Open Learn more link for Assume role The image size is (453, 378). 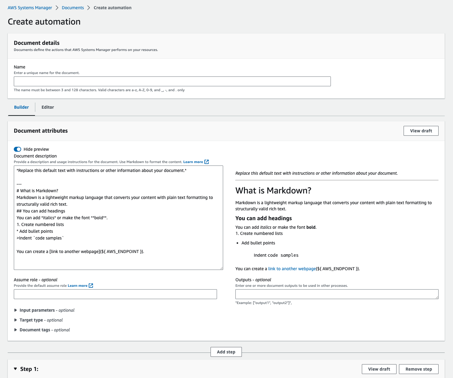tap(78, 286)
